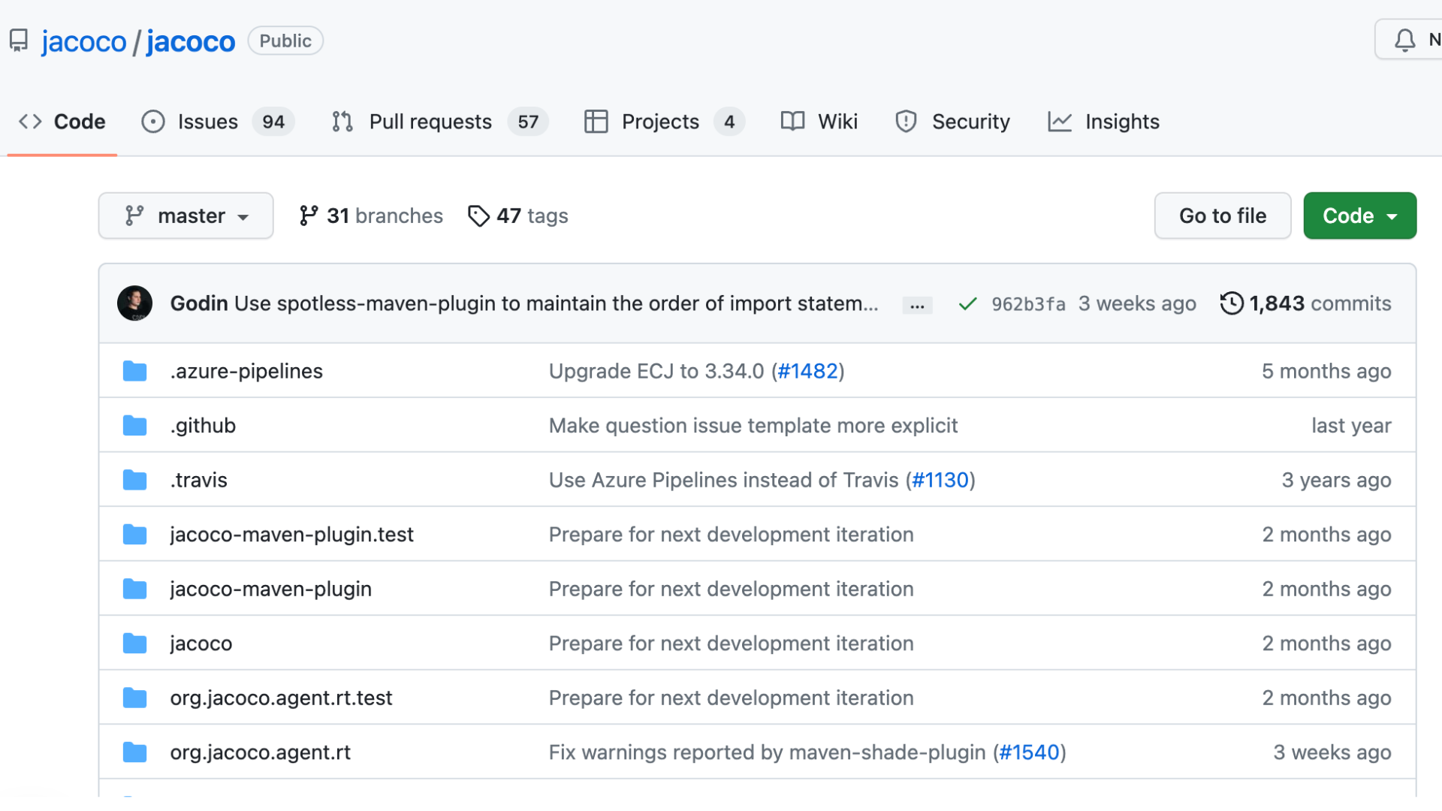
Task: Expand the green Code dropdown button
Action: (x=1359, y=216)
